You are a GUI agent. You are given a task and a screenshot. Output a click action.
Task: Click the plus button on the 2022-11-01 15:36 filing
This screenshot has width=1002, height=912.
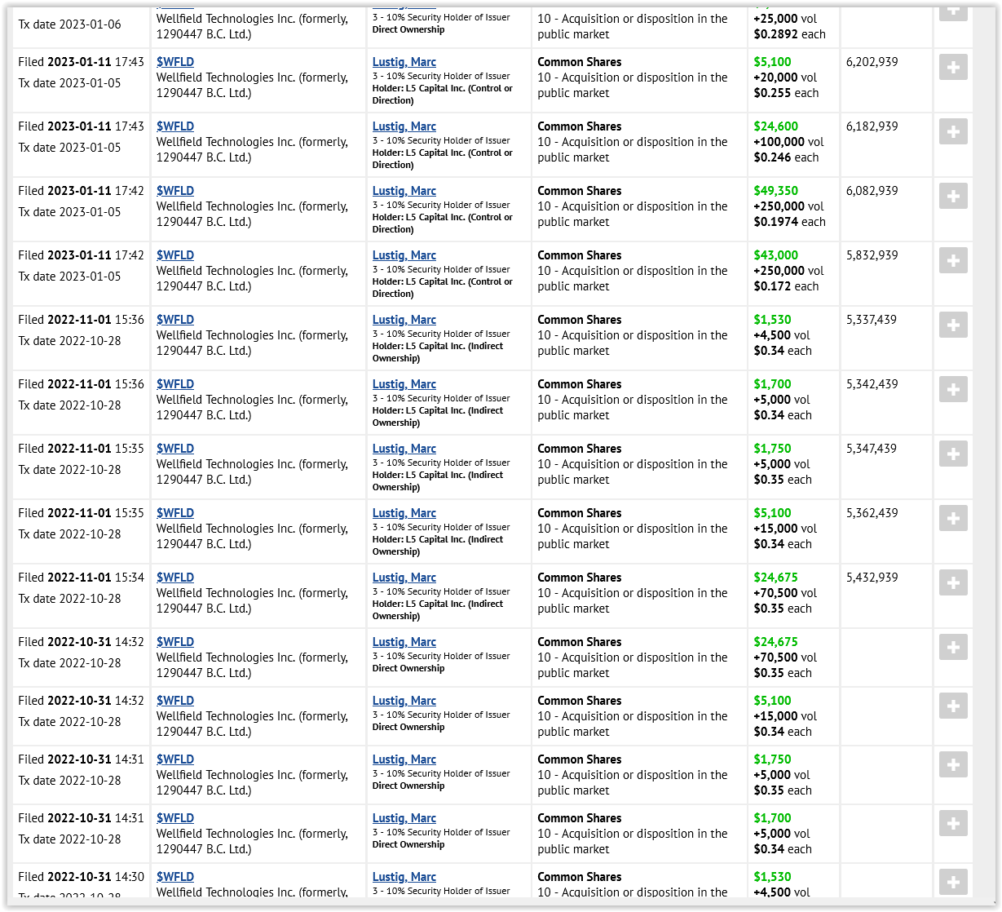[x=952, y=325]
